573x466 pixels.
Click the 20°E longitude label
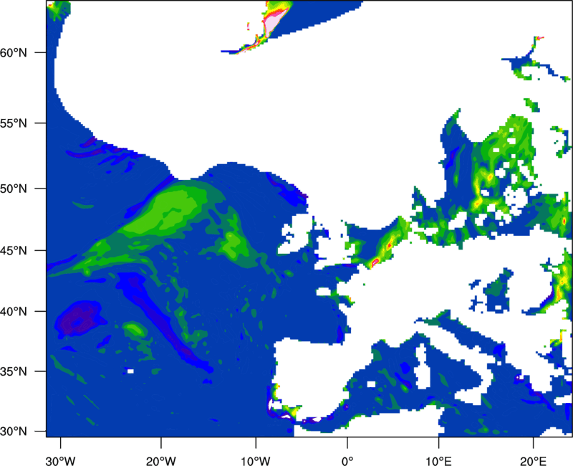[x=533, y=461]
